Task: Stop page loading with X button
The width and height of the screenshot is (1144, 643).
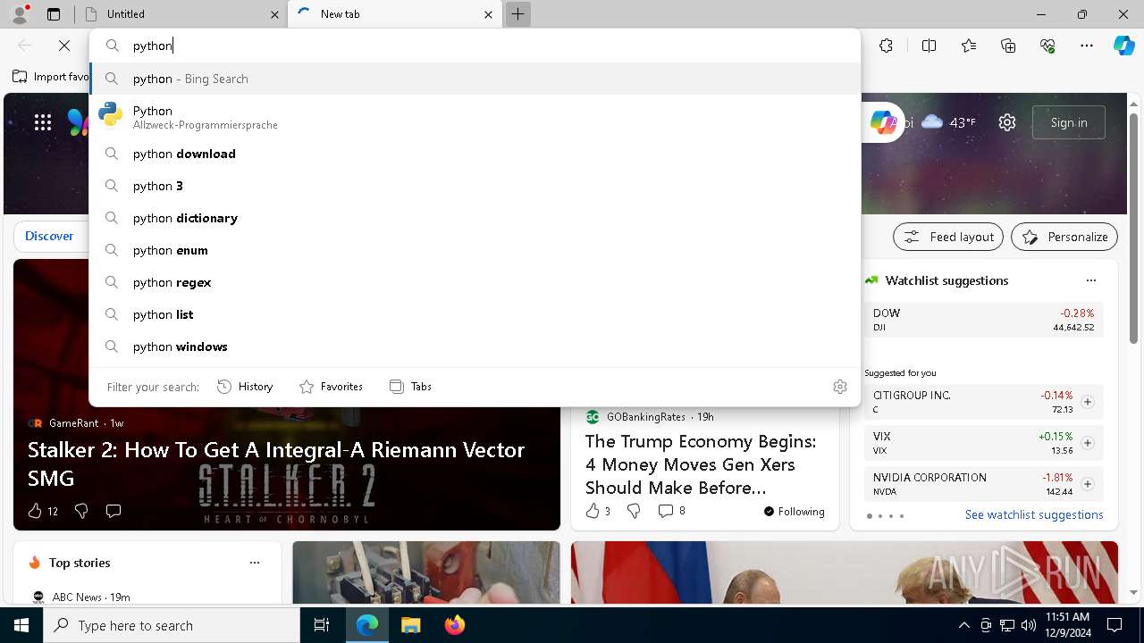Action: tap(64, 46)
